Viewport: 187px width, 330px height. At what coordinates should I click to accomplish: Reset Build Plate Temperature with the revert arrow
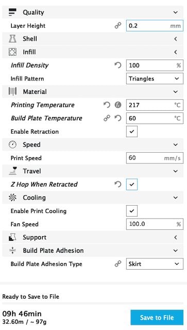click(x=118, y=118)
